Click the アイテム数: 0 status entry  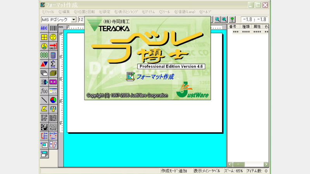click(257, 171)
